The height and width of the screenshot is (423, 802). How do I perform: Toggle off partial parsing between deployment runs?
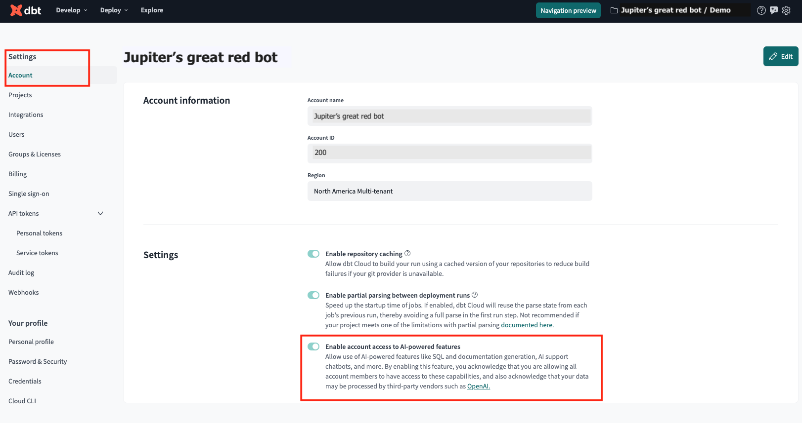pyautogui.click(x=313, y=295)
